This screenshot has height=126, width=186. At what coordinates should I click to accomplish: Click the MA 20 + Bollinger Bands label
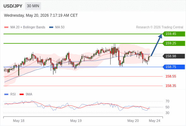coord(28,27)
